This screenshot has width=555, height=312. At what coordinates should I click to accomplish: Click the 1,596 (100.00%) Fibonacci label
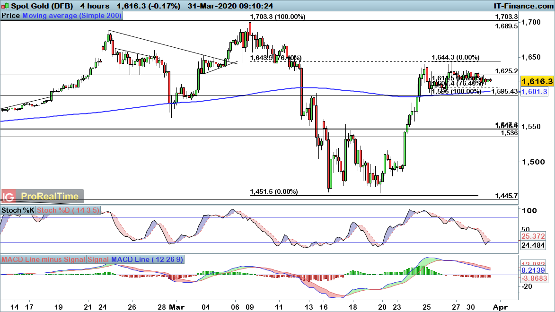pos(456,91)
